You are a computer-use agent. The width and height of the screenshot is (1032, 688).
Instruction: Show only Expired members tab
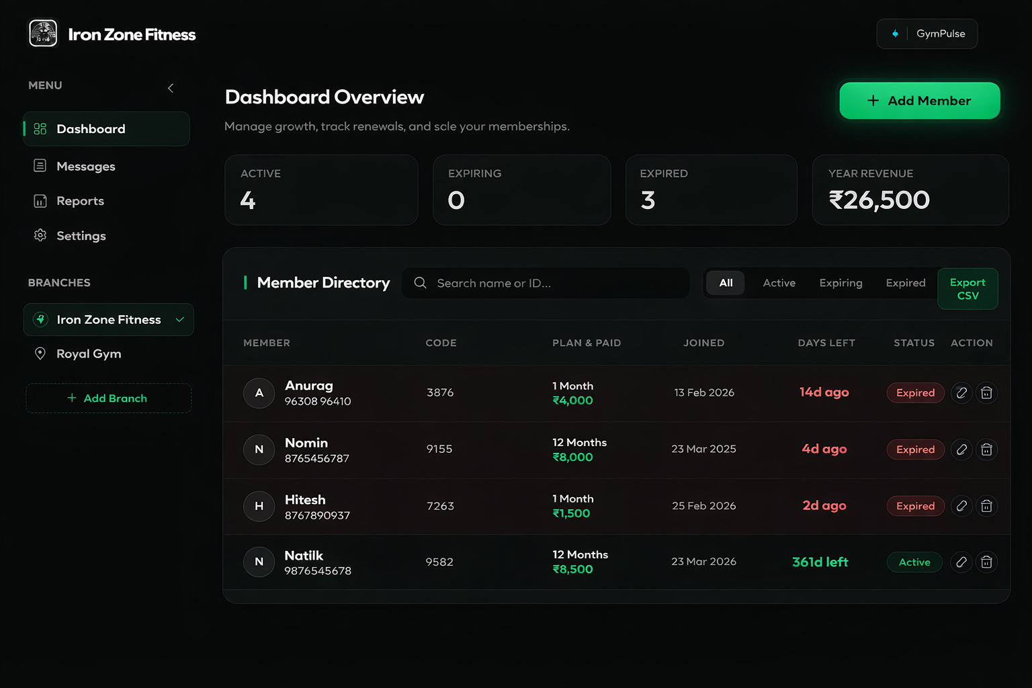pos(905,283)
